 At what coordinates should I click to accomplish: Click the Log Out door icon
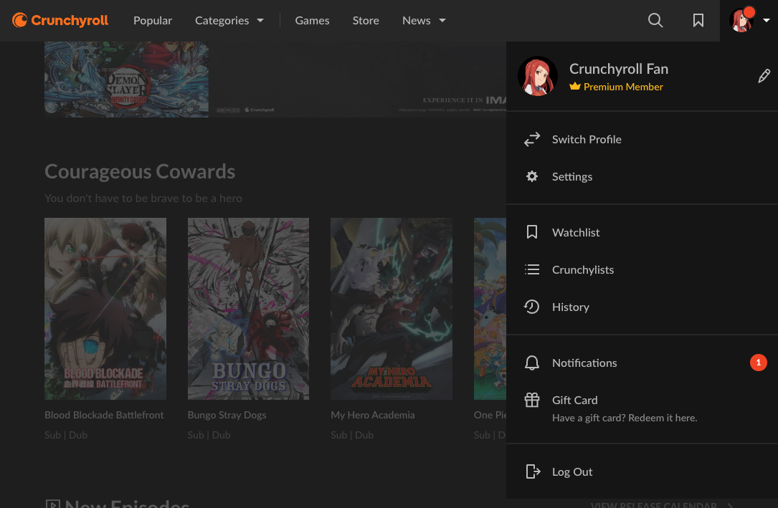click(533, 471)
